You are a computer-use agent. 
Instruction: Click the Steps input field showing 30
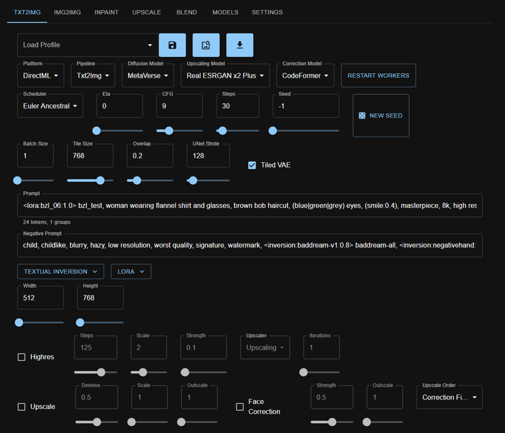[x=238, y=106]
